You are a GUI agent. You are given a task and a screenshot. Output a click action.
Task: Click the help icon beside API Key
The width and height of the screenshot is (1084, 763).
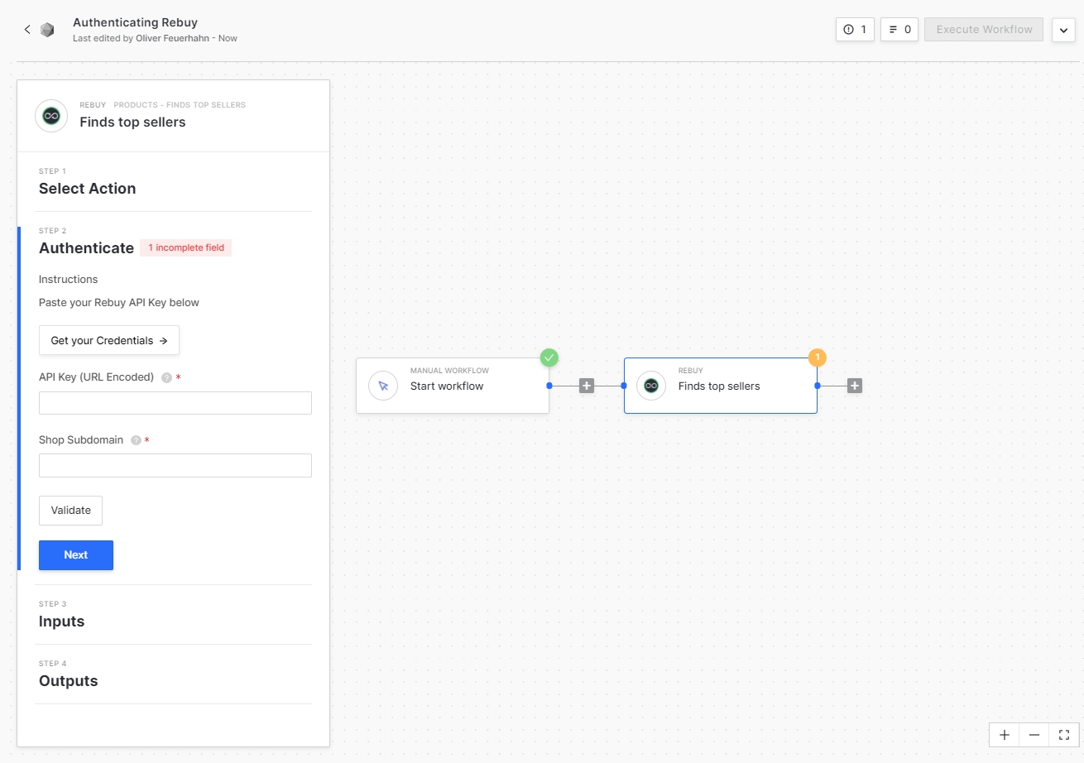point(166,377)
